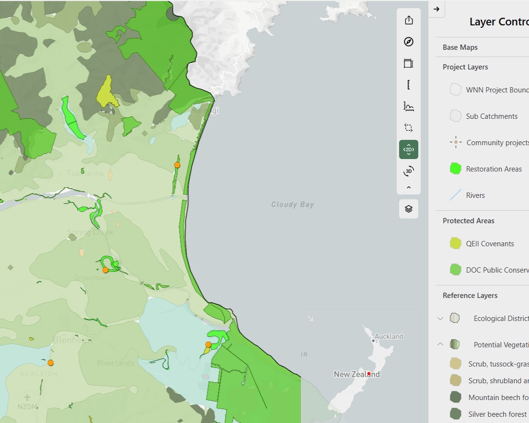
Task: Click the WNN Project Boundary label
Action: click(497, 90)
